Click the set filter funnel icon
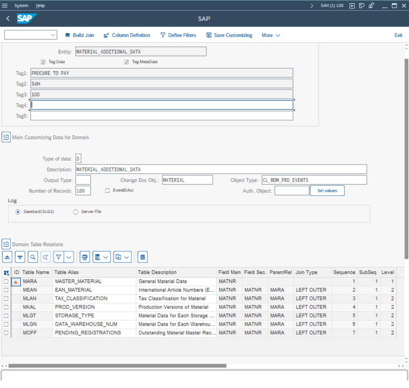409x388 pixels. tap(59, 257)
